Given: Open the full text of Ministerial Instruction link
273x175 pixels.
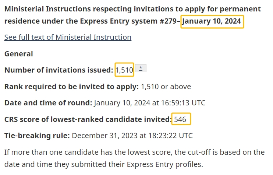Looking at the screenshot, I should tap(68, 37).
